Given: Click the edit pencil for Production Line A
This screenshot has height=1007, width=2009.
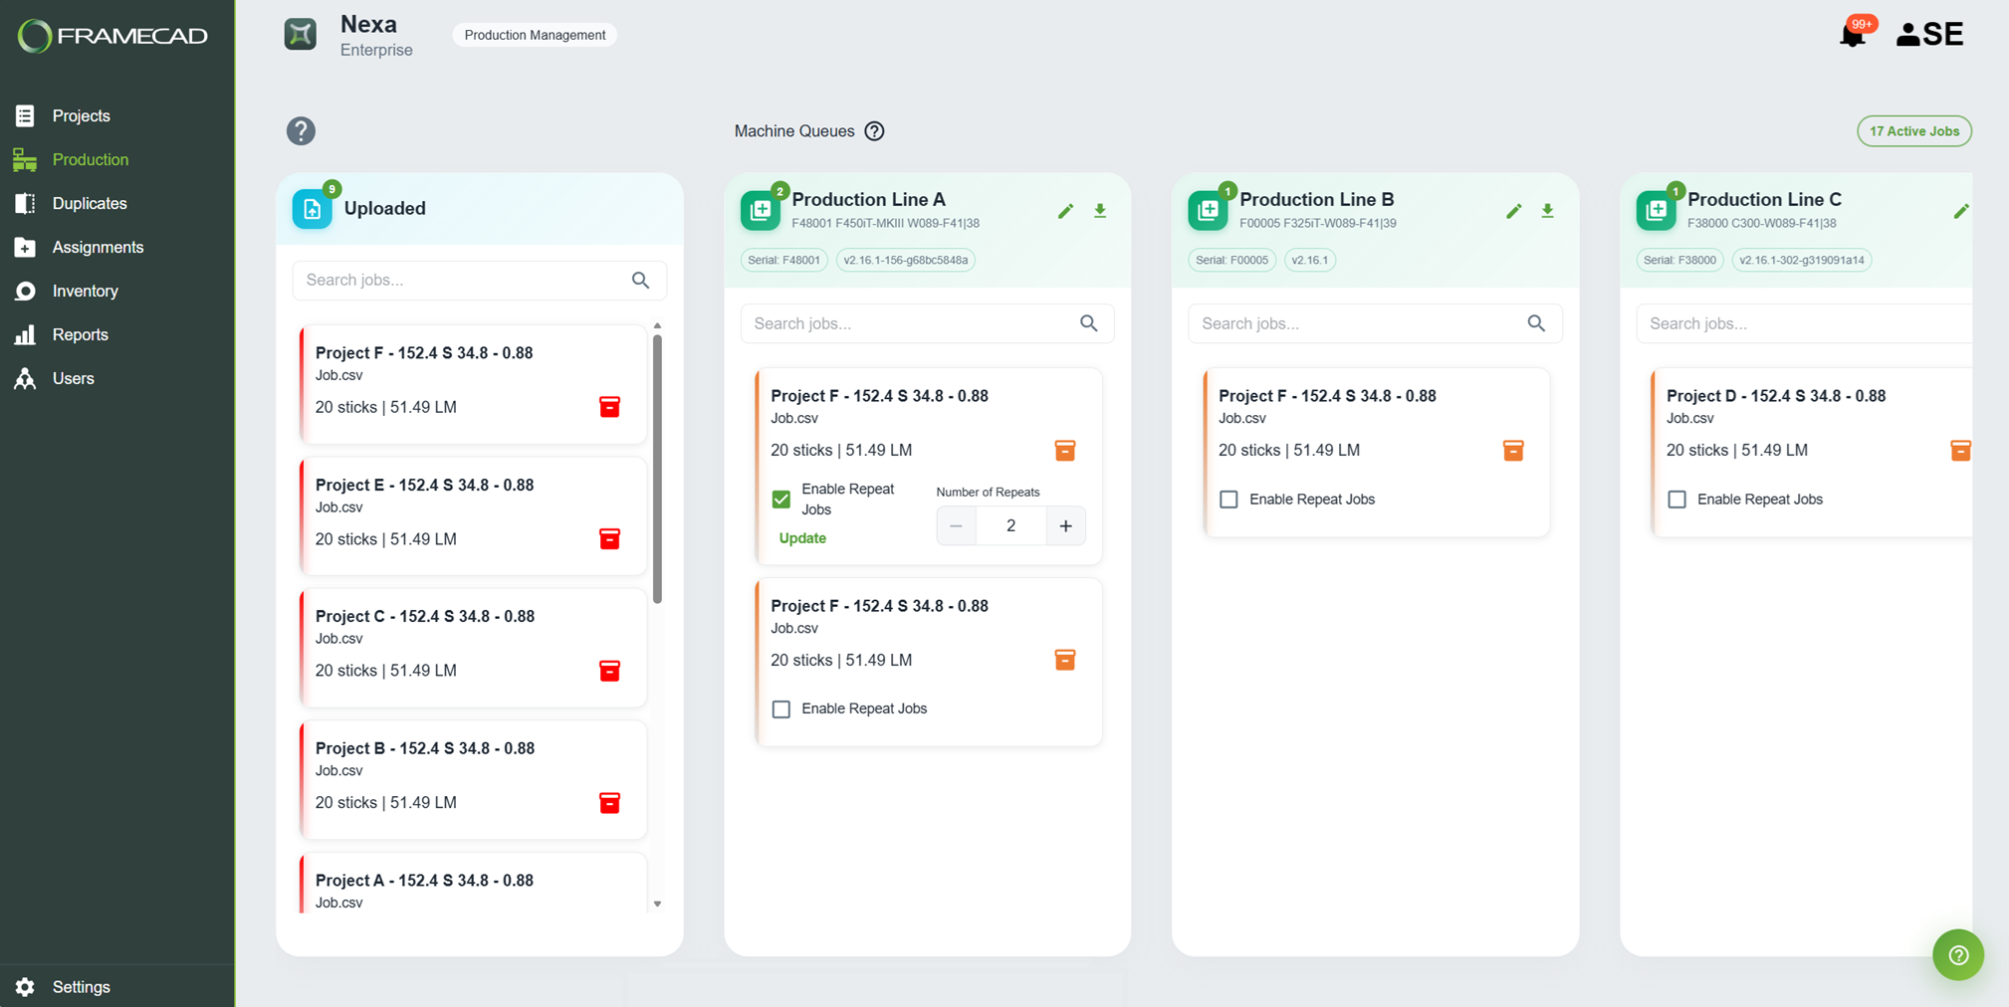Looking at the screenshot, I should (1065, 211).
